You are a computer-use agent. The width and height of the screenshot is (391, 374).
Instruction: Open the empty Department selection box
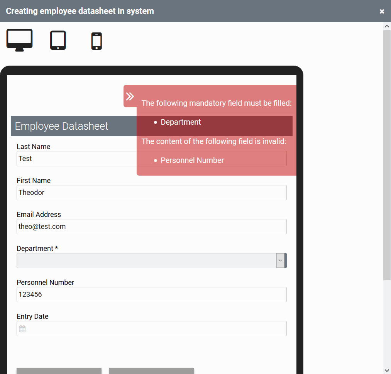[x=147, y=261]
